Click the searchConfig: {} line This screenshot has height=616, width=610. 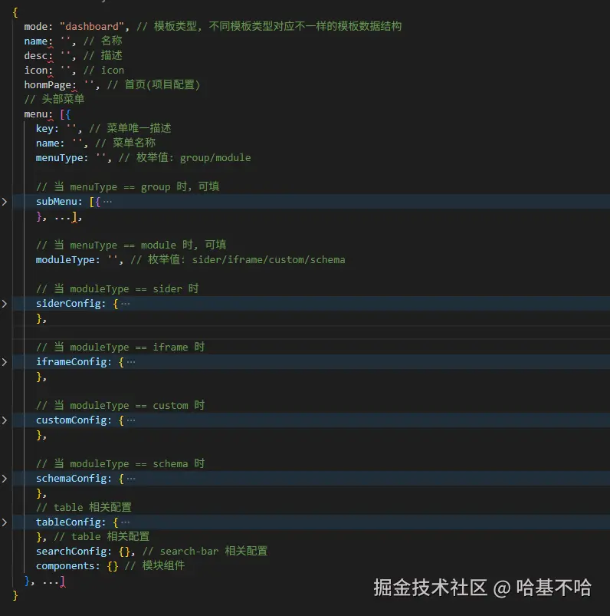(152, 552)
